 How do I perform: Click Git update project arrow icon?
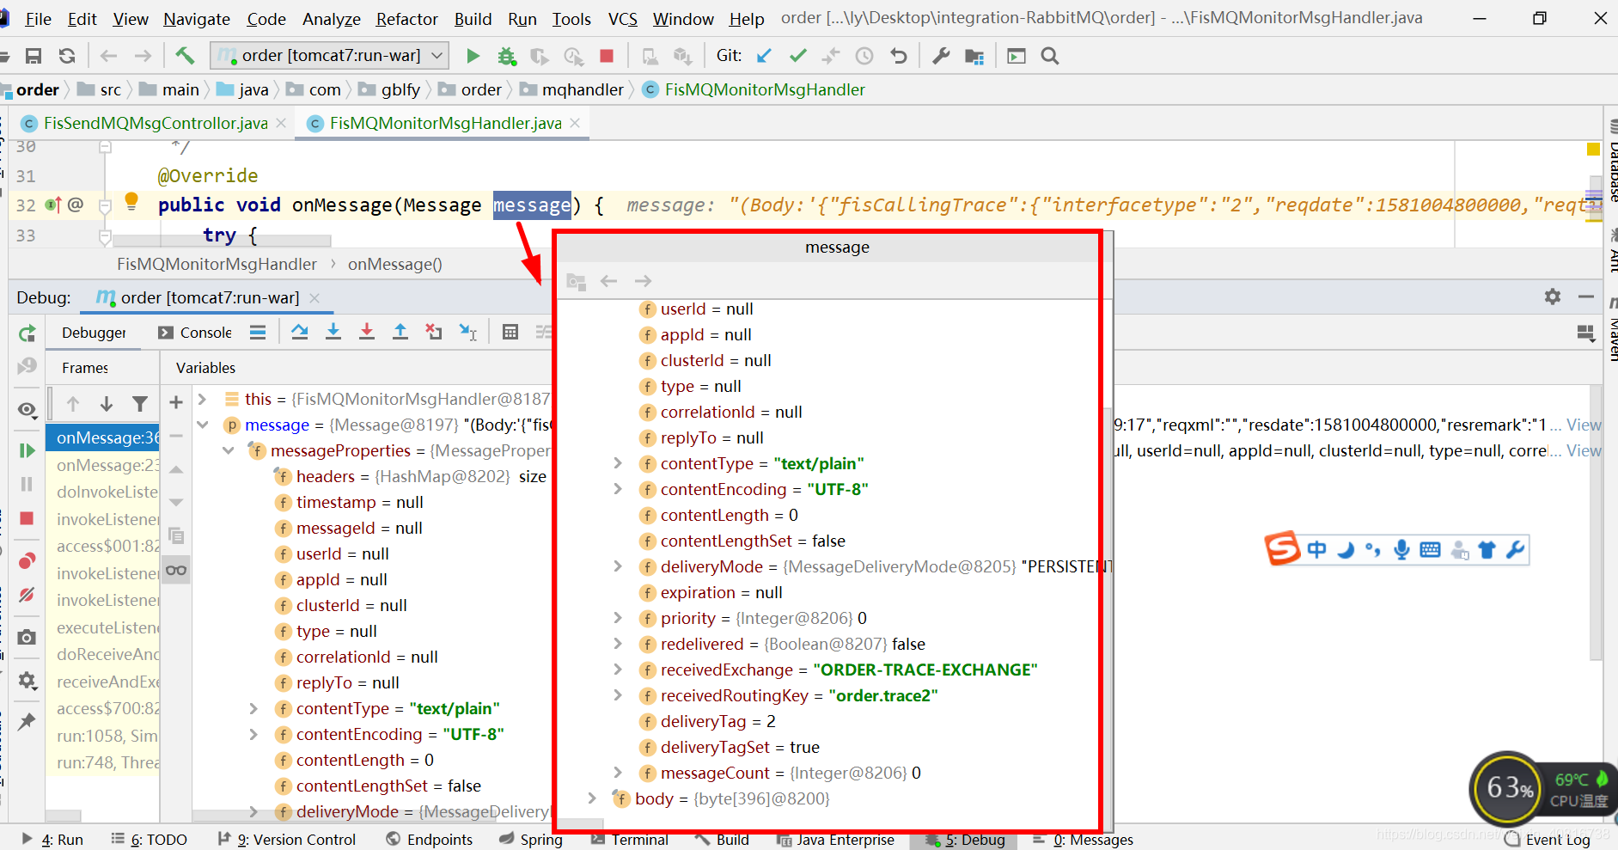764,56
